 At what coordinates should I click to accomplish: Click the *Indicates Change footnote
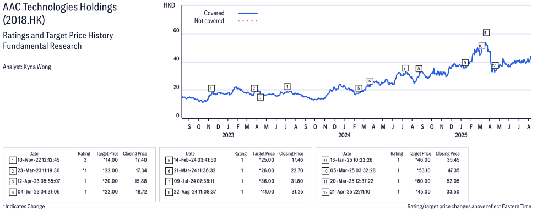[x=24, y=206]
